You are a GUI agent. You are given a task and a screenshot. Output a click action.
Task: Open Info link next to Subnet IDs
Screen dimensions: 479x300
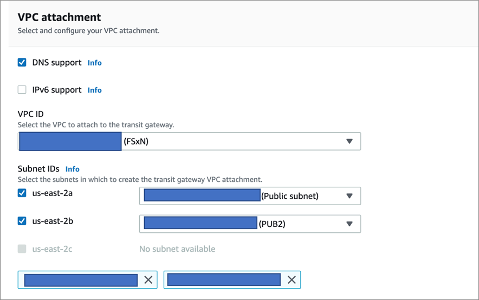[x=73, y=169]
